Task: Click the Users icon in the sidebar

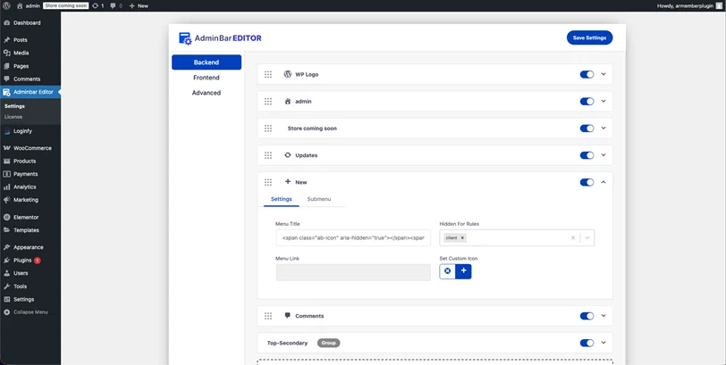Action: tap(6, 273)
